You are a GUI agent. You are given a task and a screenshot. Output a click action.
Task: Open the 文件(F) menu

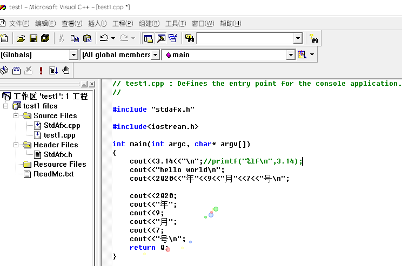19,24
